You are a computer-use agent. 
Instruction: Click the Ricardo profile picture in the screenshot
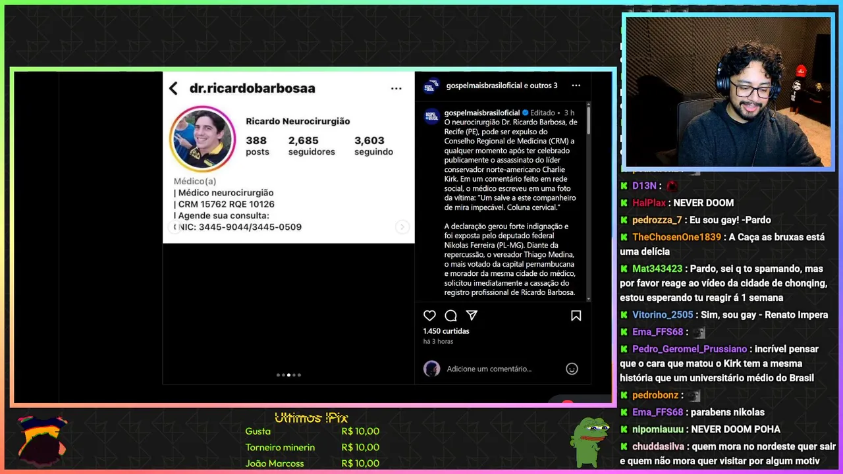tap(203, 139)
